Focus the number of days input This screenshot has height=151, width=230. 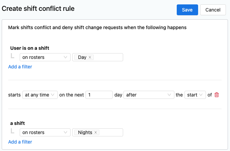coord(99,95)
